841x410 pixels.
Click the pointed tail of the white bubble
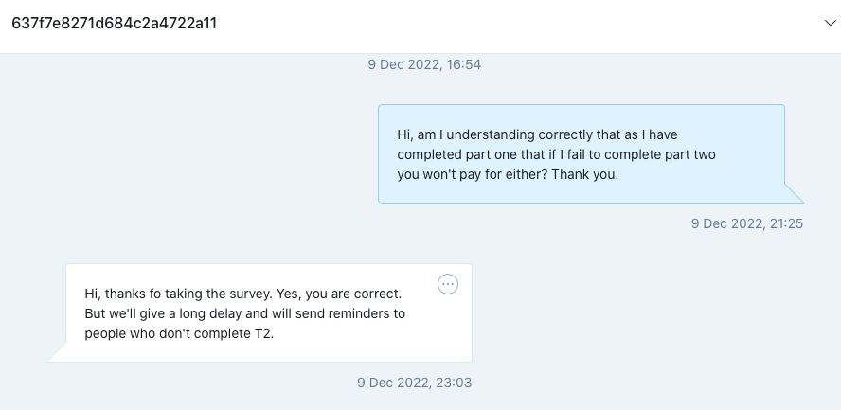[x=58, y=353]
